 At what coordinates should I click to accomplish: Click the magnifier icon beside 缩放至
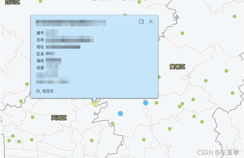[x=38, y=91]
